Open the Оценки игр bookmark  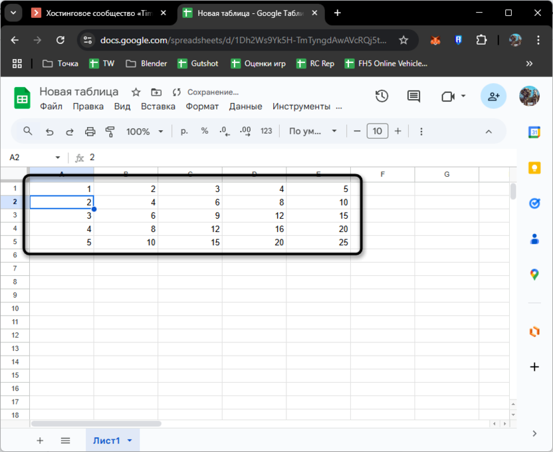point(258,64)
